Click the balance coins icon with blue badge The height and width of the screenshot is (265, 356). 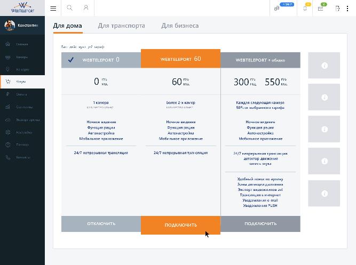tap(277, 9)
